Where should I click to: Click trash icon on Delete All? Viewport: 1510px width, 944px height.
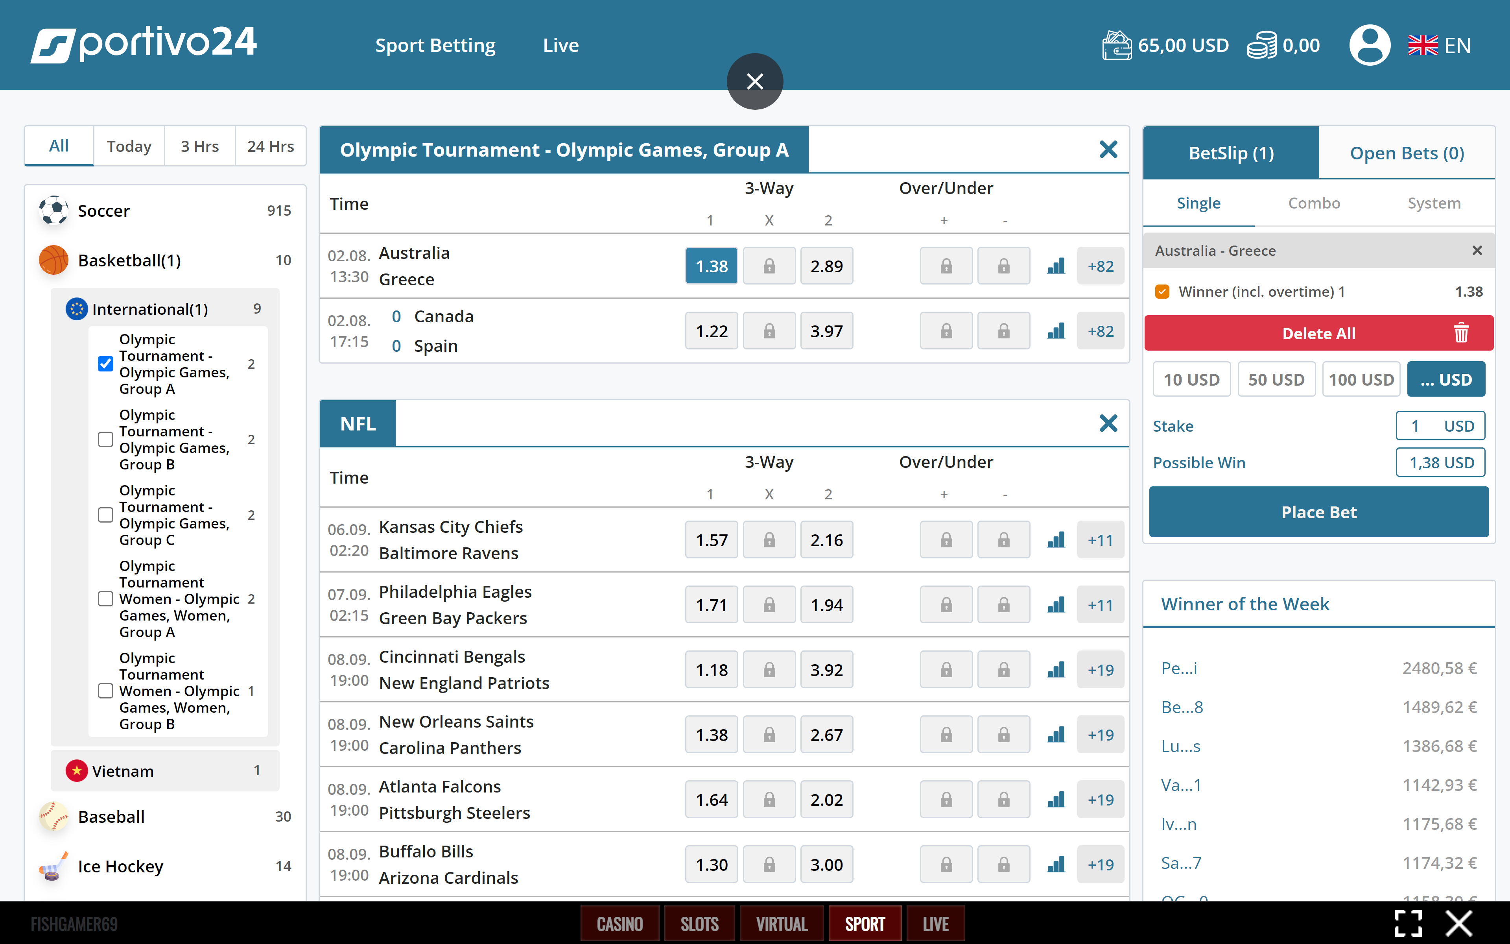(x=1461, y=333)
